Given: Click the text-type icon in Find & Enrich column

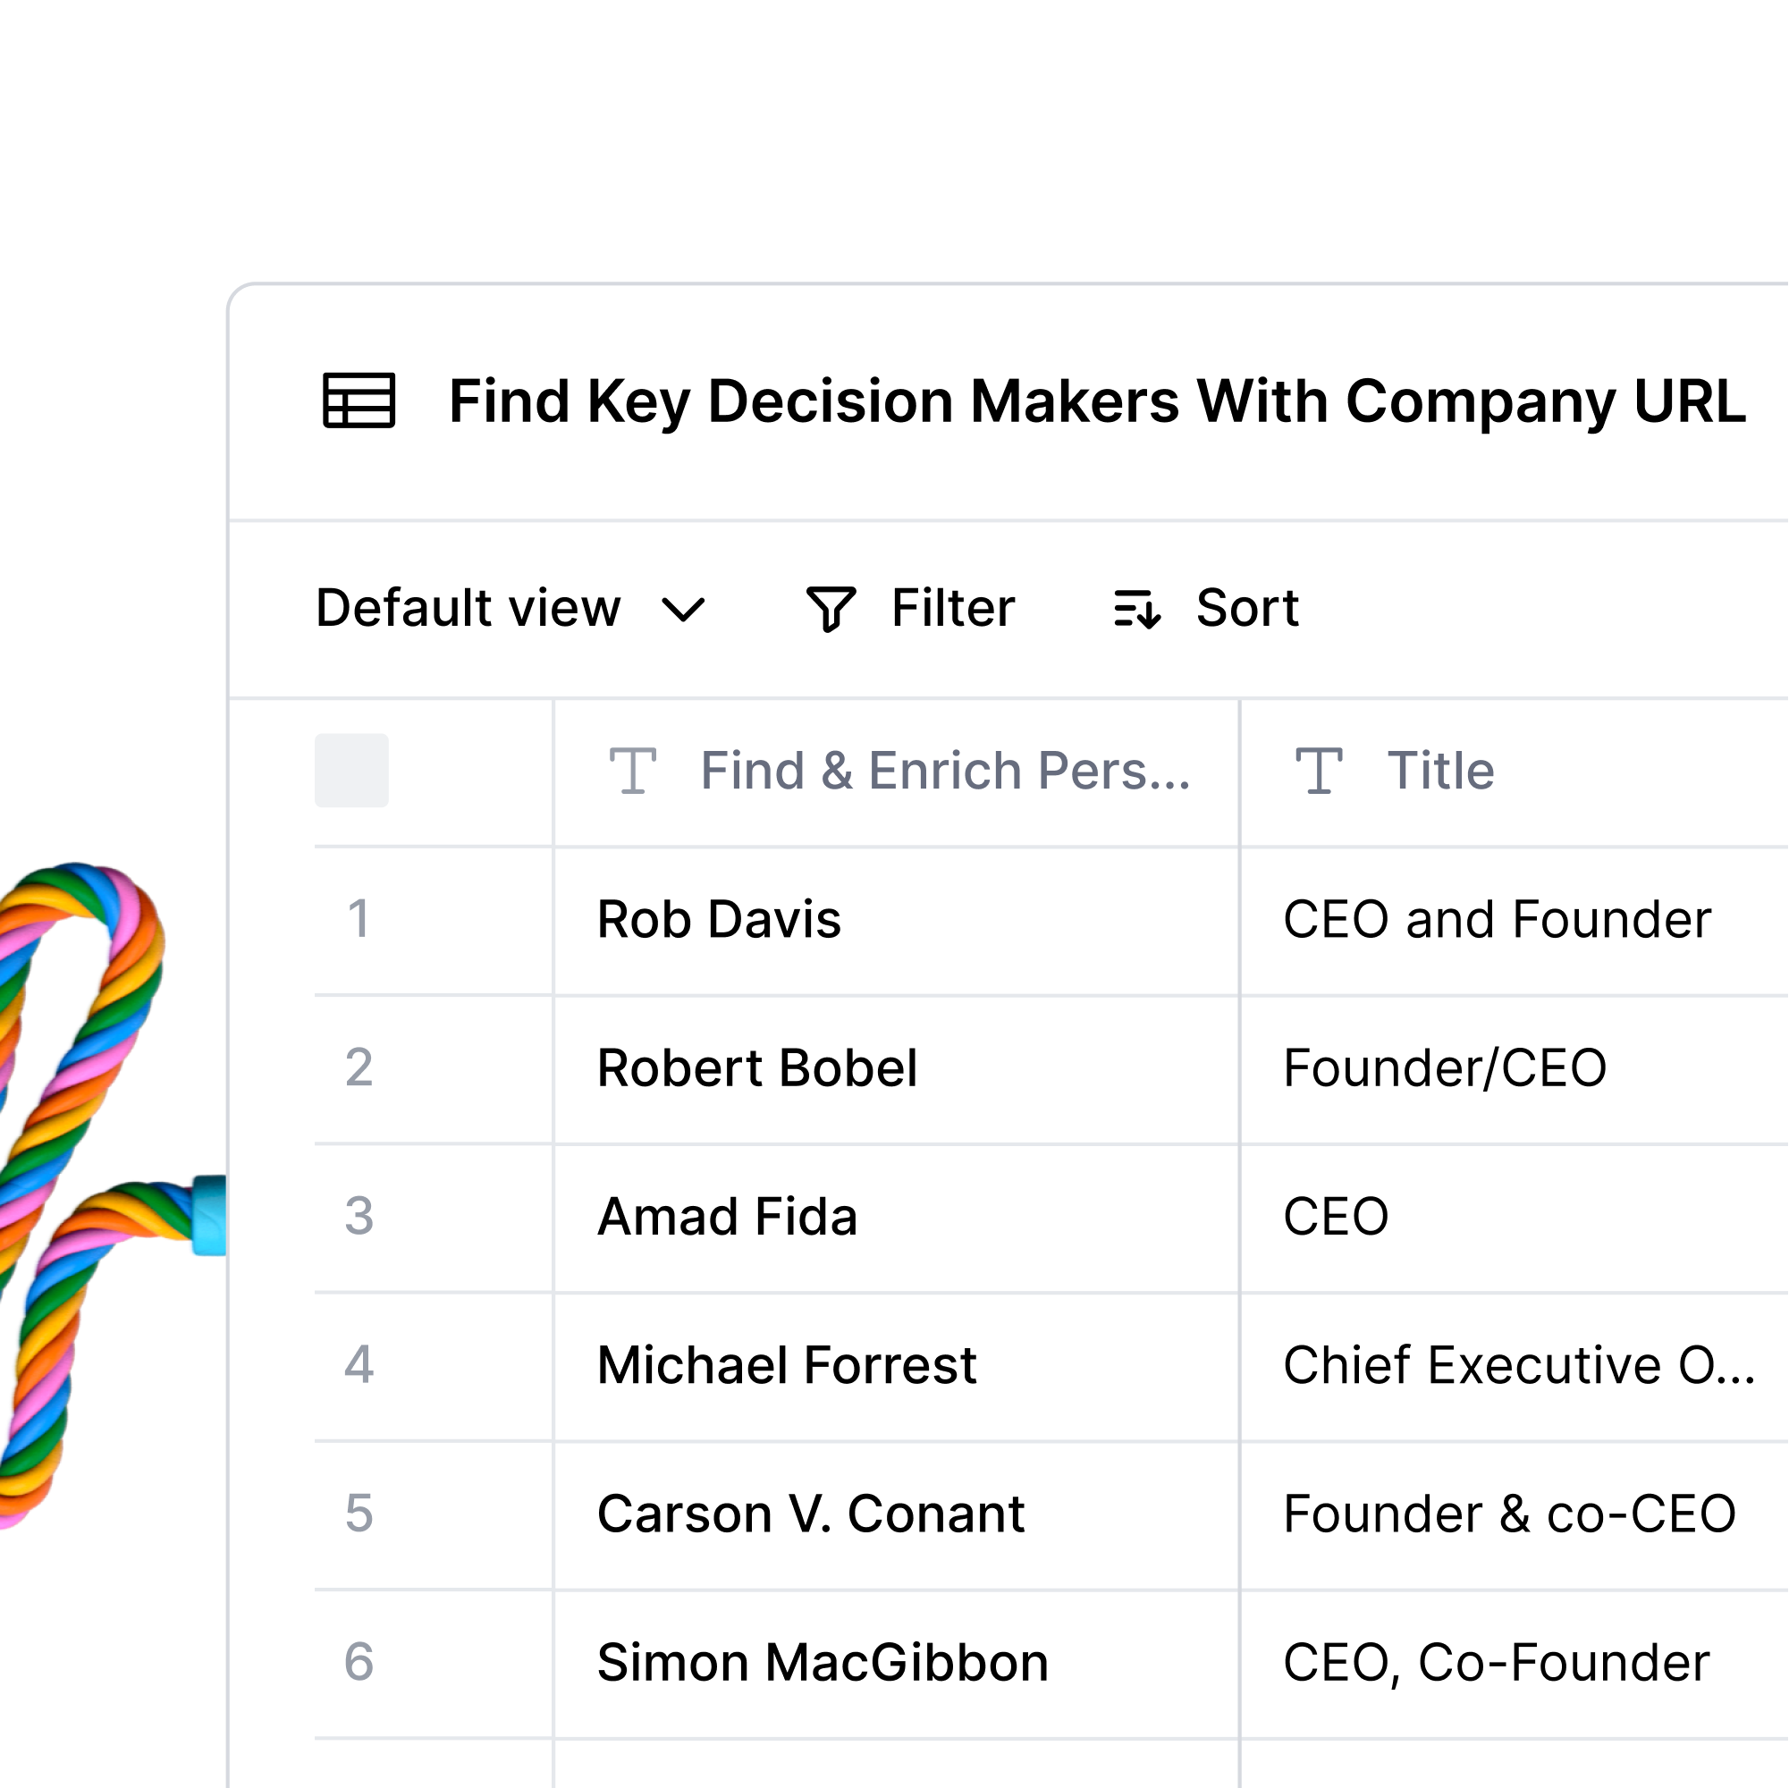Looking at the screenshot, I should click(x=633, y=772).
